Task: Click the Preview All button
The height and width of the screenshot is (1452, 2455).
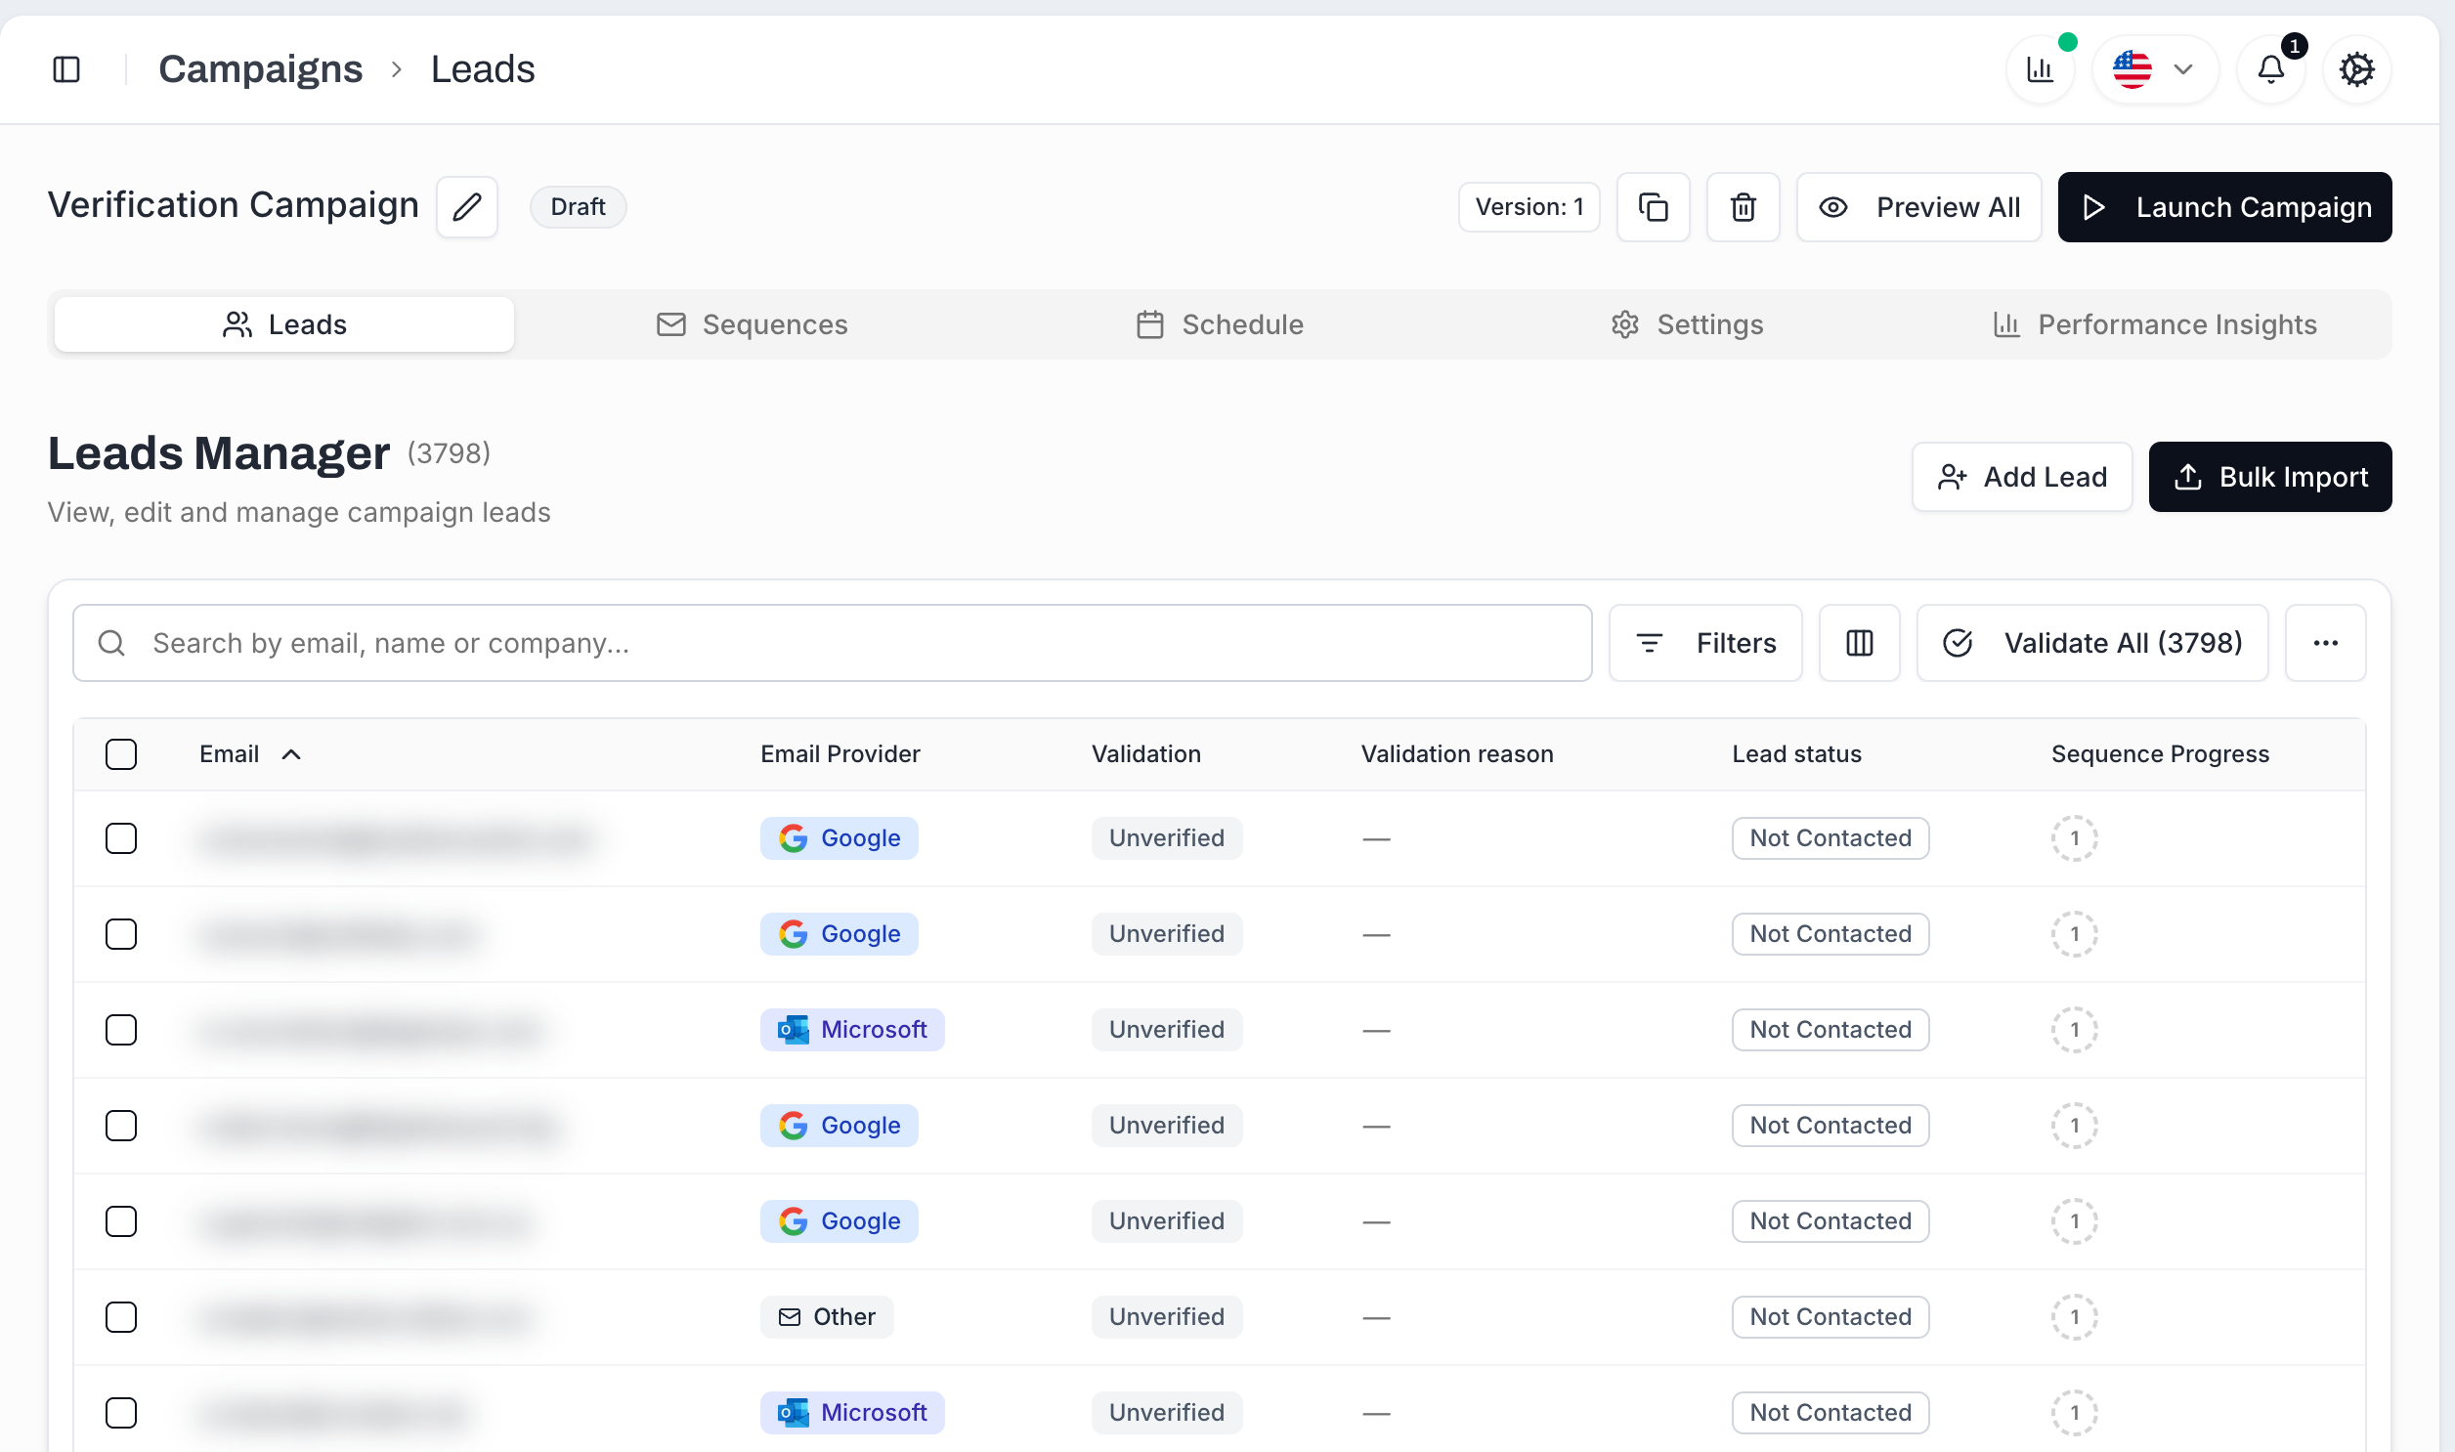Action: [x=1917, y=207]
